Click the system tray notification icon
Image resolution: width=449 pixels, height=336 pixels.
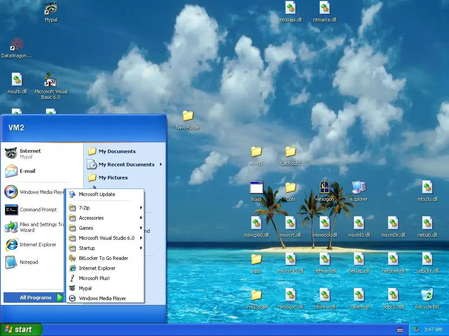click(x=417, y=330)
